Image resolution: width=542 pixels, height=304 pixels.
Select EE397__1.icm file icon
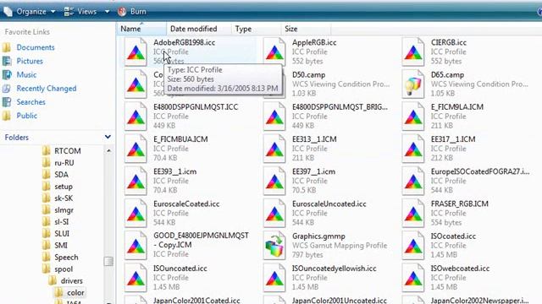274,181
